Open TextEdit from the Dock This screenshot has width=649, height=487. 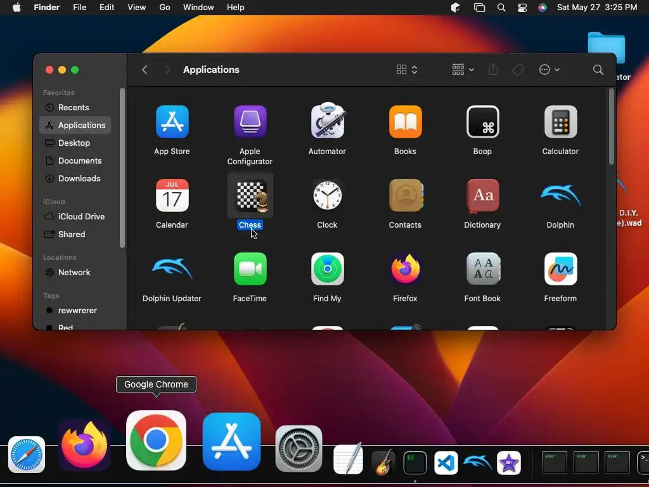(x=349, y=459)
